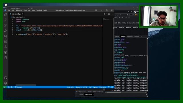Select the nike-search.py editor tab
This screenshot has width=183, height=103.
point(16,14)
